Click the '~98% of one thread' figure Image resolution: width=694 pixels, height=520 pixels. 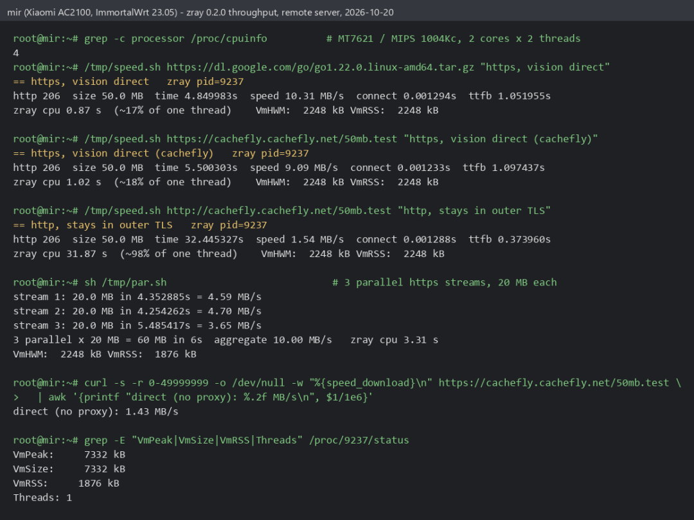tap(179, 254)
